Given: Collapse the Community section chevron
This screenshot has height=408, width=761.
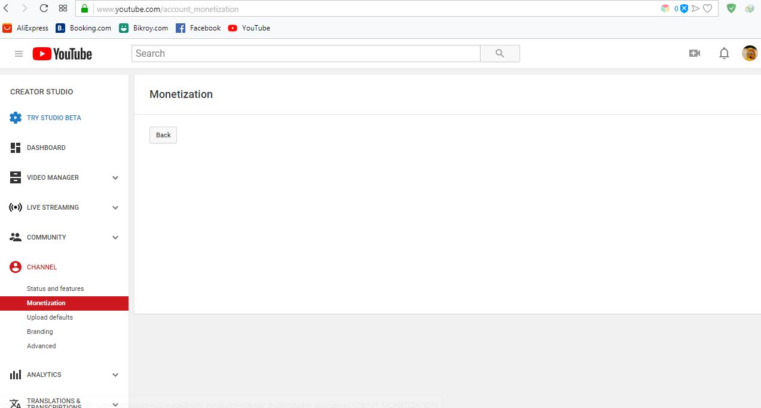Looking at the screenshot, I should click(115, 237).
